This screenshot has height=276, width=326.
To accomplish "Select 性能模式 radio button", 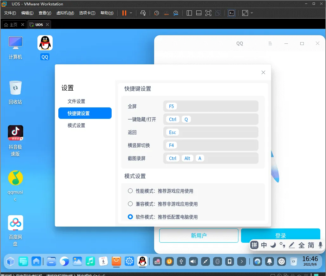I will pyautogui.click(x=130, y=191).
